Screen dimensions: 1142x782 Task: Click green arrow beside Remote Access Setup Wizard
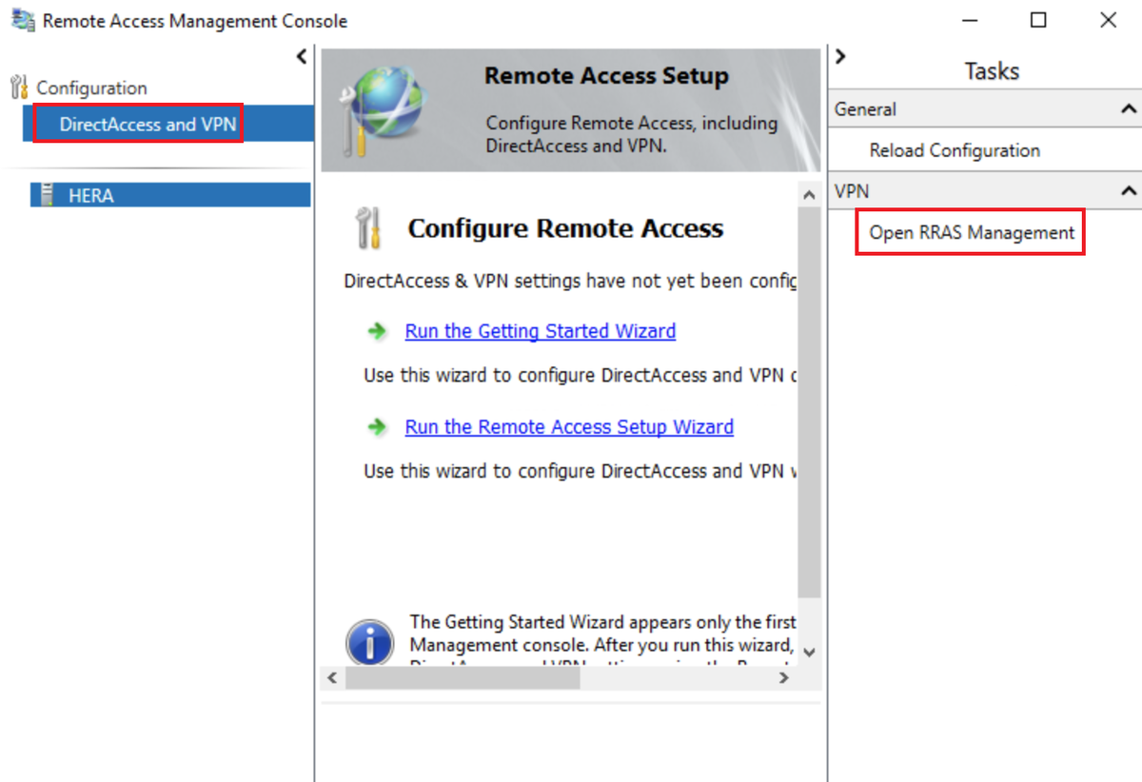(x=377, y=426)
